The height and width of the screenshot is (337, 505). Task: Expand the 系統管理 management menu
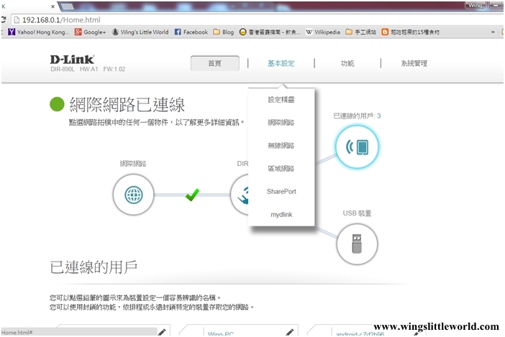tap(414, 63)
